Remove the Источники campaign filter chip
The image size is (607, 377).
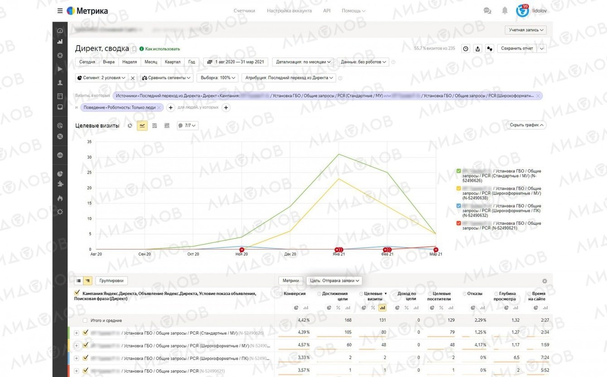tap(539, 96)
